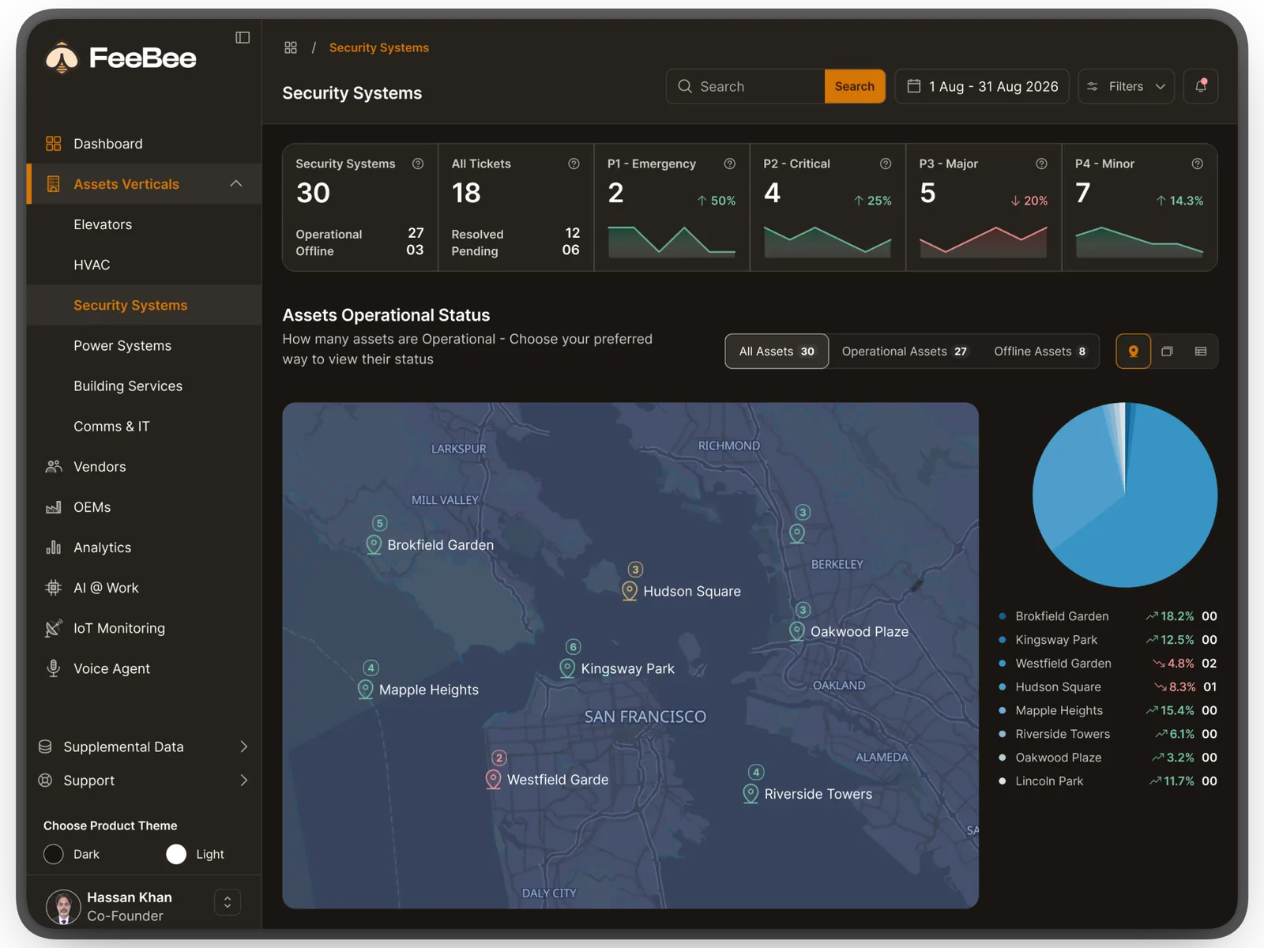The height and width of the screenshot is (948, 1264).
Task: Open AI @ Work chip icon
Action: (x=53, y=588)
